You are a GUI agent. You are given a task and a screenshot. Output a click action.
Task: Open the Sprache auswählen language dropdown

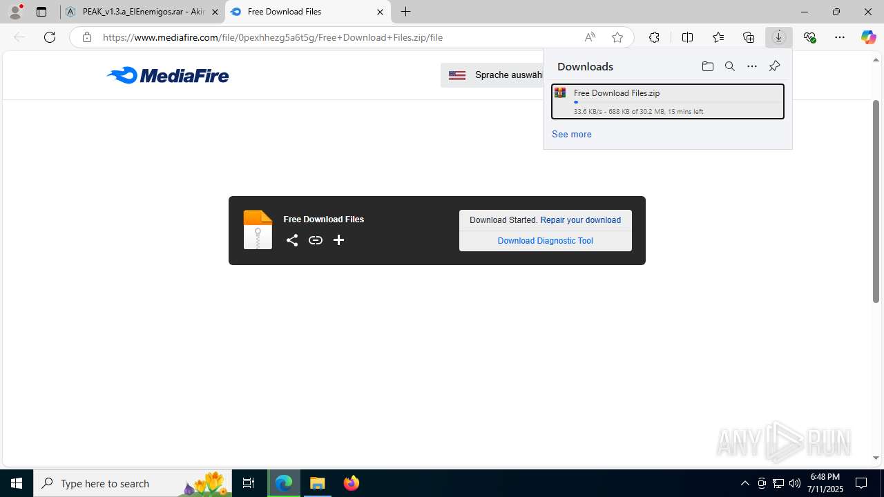(492, 75)
